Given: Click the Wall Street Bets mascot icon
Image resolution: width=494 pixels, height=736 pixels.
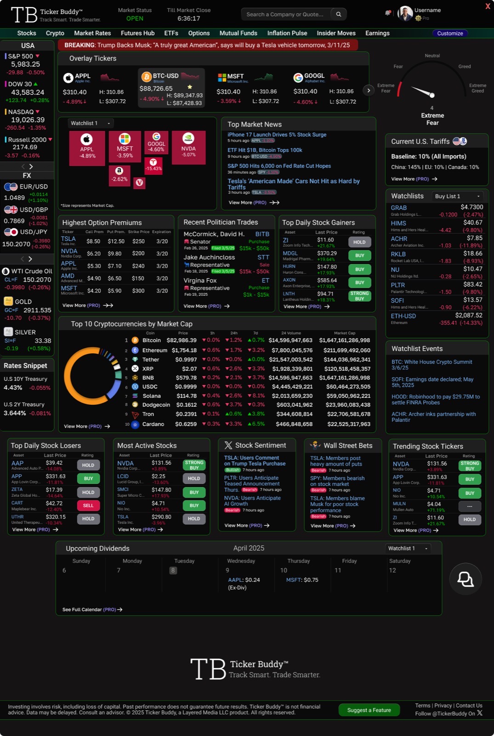Looking at the screenshot, I should tap(315, 445).
